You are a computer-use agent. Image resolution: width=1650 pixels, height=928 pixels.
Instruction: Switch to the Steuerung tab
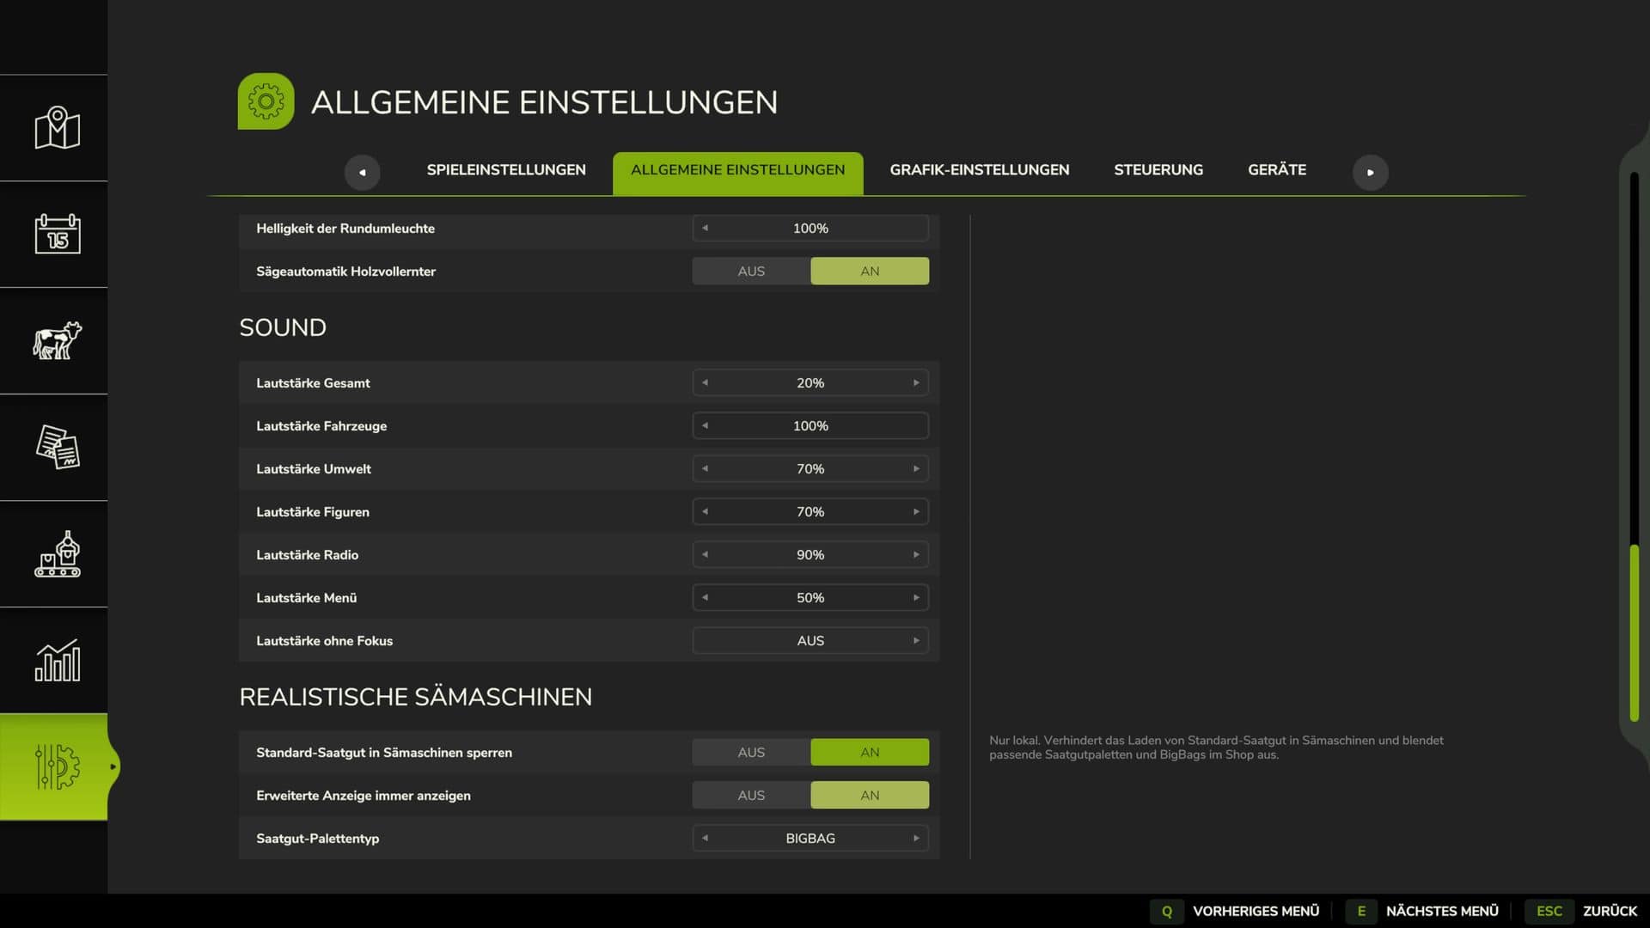[1158, 170]
